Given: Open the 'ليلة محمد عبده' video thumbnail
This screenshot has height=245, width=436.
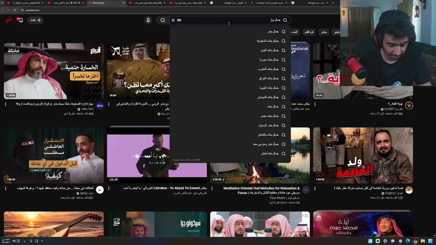Looking at the screenshot, I should click(x=363, y=224).
